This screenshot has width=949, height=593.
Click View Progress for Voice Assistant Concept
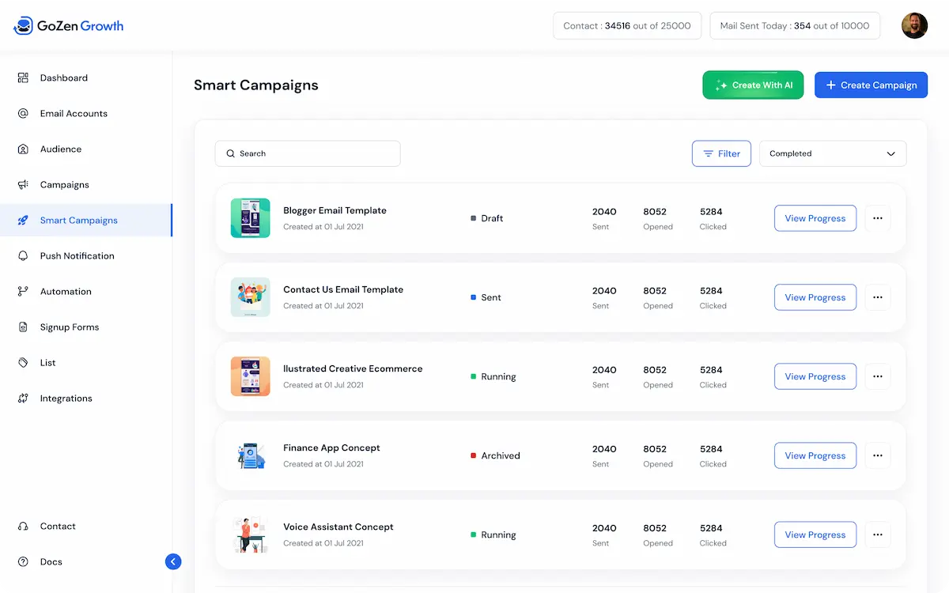[x=815, y=534]
